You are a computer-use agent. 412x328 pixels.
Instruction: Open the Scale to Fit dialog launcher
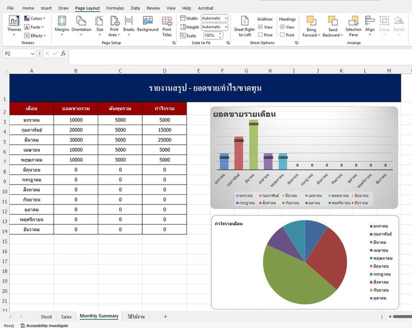(228, 43)
